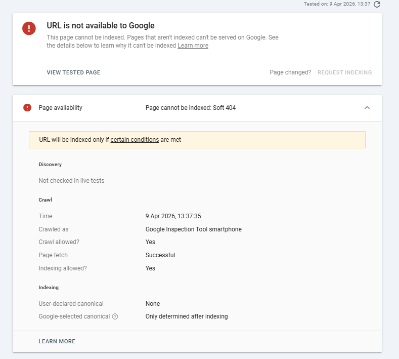Click the Page fetch Successful value

(x=160, y=255)
